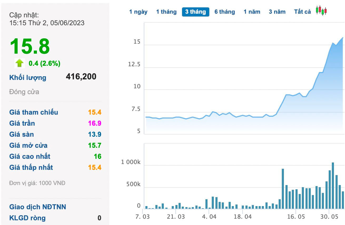Image resolution: width=345 pixels, height=225 pixels.
Task: Select the 1 ngày time range tab
Action: tap(138, 12)
